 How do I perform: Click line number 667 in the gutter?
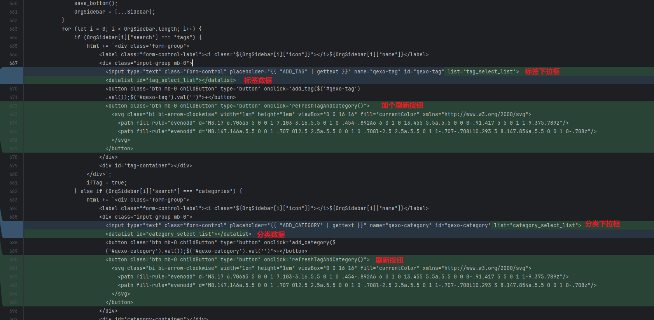13,63
